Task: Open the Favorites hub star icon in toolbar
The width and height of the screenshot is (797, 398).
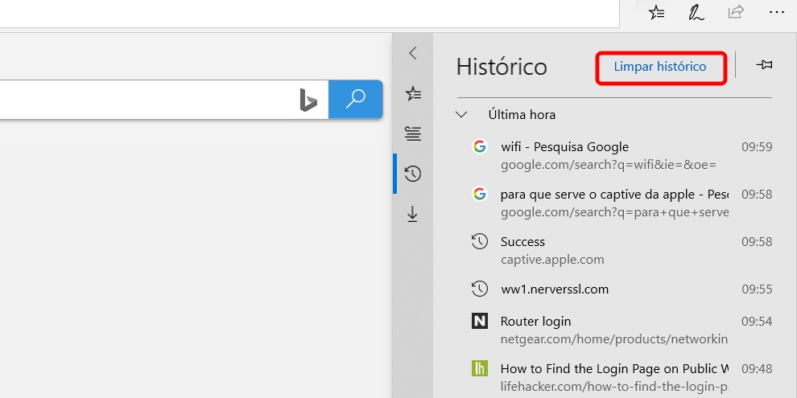Action: [x=657, y=13]
